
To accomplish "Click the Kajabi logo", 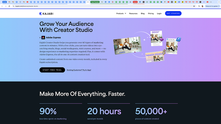I will click(x=46, y=14).
